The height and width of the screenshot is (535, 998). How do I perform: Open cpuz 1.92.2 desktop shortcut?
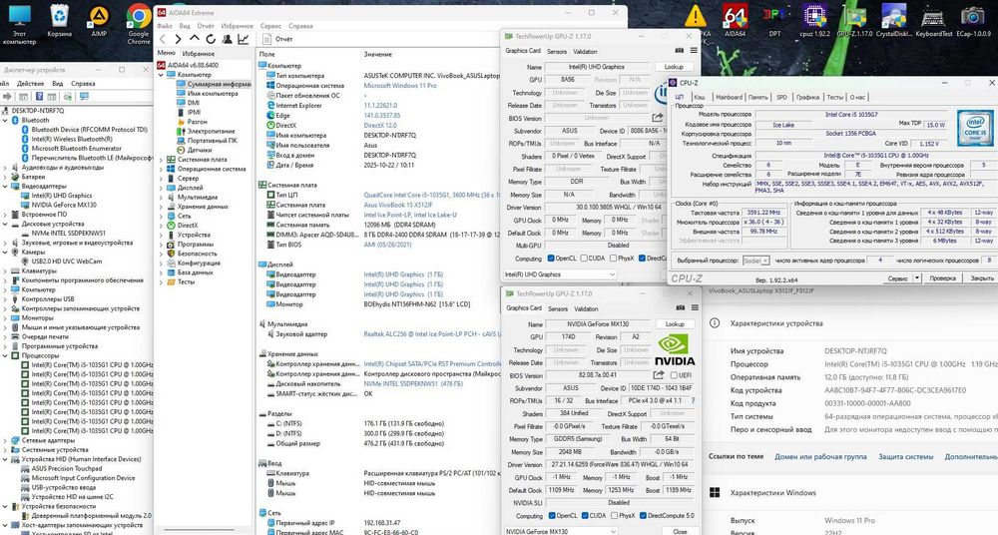pos(814,21)
